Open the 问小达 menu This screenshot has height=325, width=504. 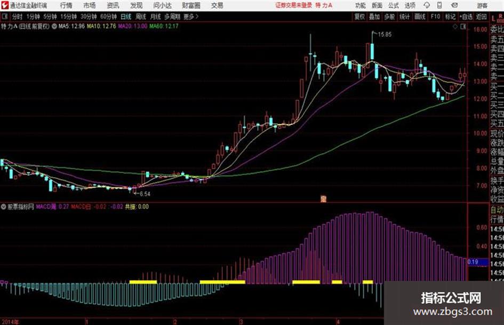(162, 5)
